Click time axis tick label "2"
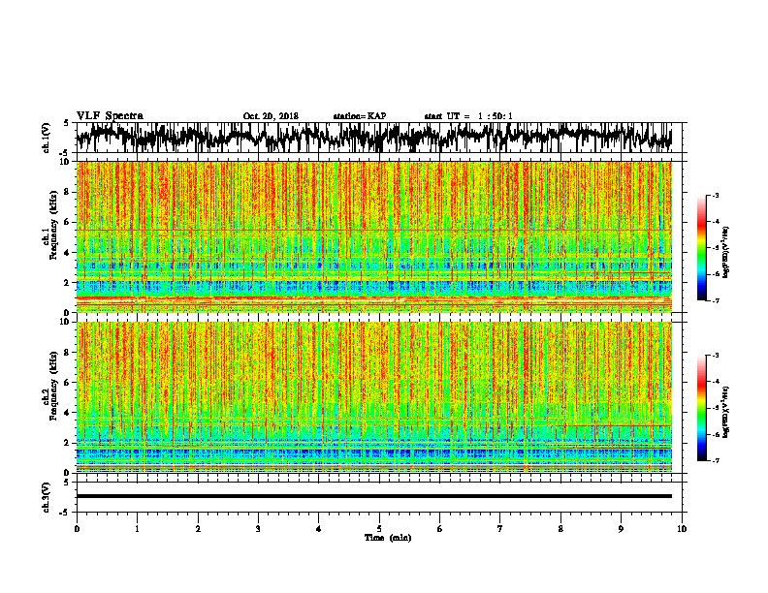 click(x=198, y=529)
